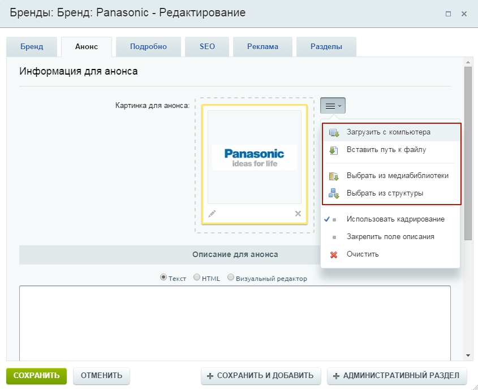Maximize the dialog with the square icon
This screenshot has width=478, height=390.
tap(448, 14)
